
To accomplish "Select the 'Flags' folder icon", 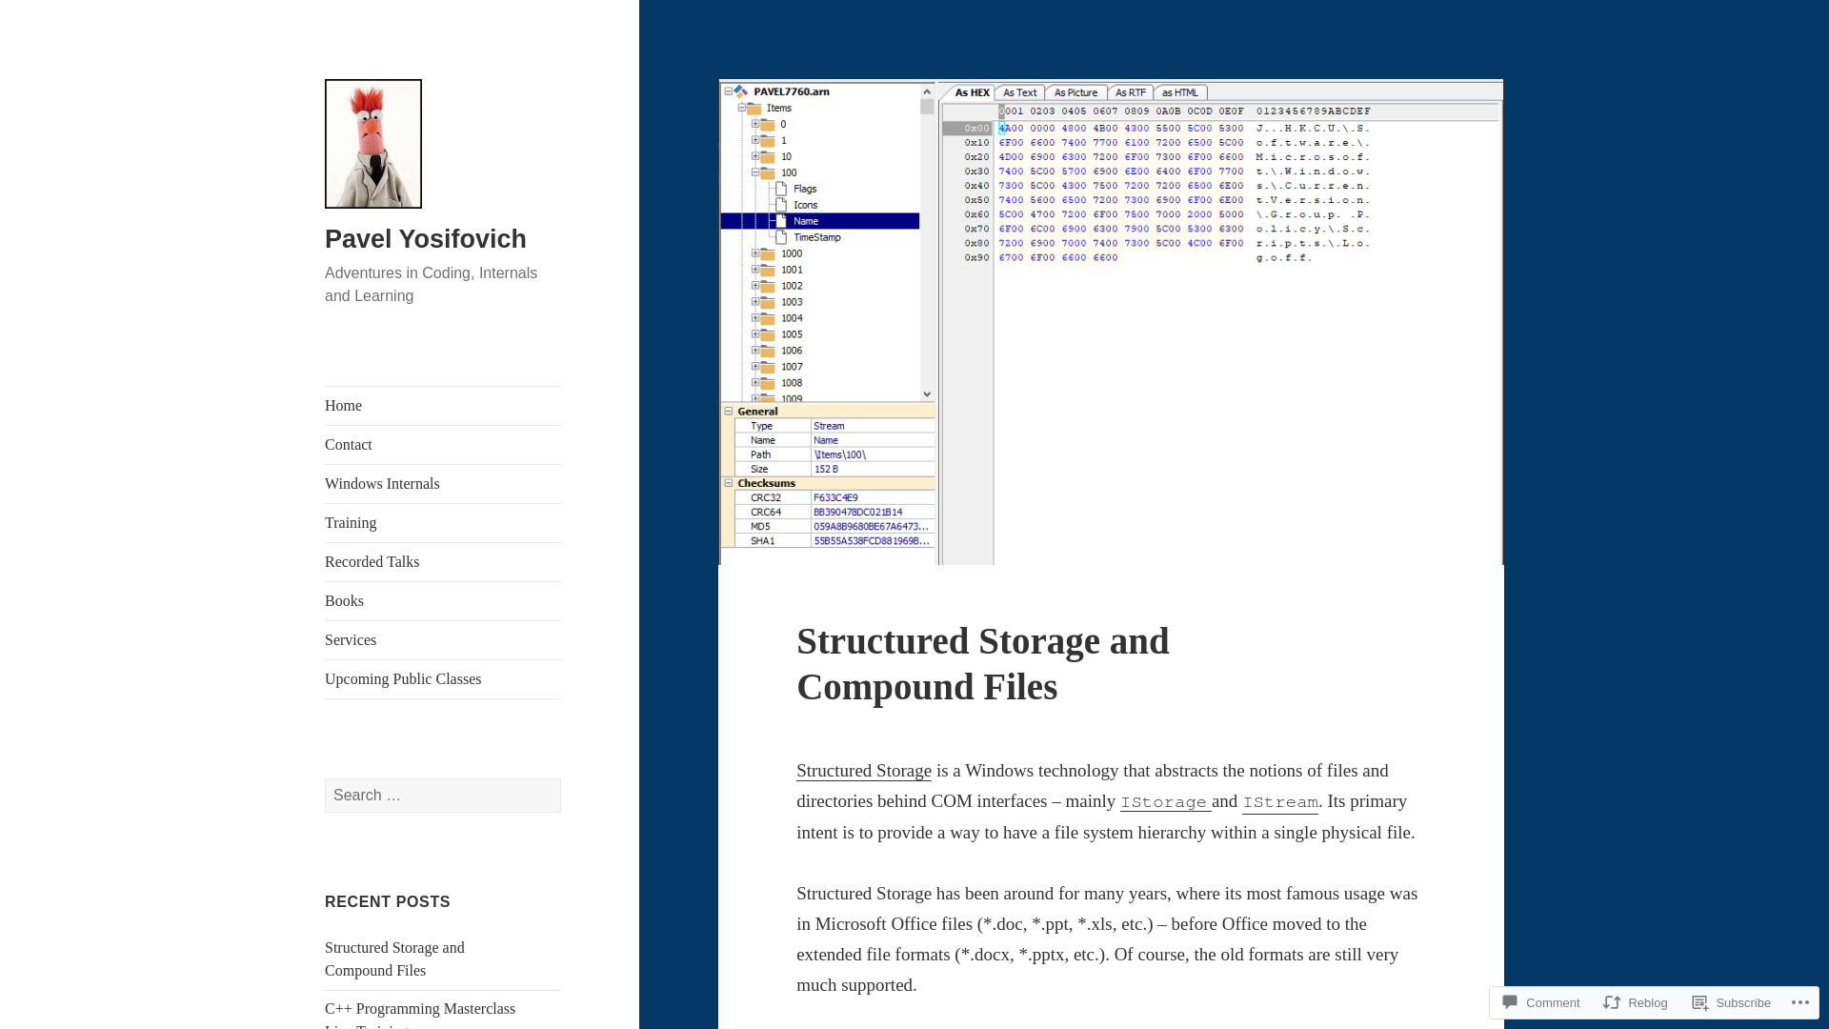I will (779, 187).
